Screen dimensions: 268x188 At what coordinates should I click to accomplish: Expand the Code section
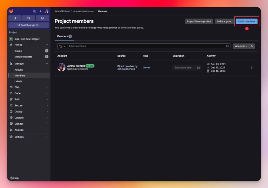29,93
